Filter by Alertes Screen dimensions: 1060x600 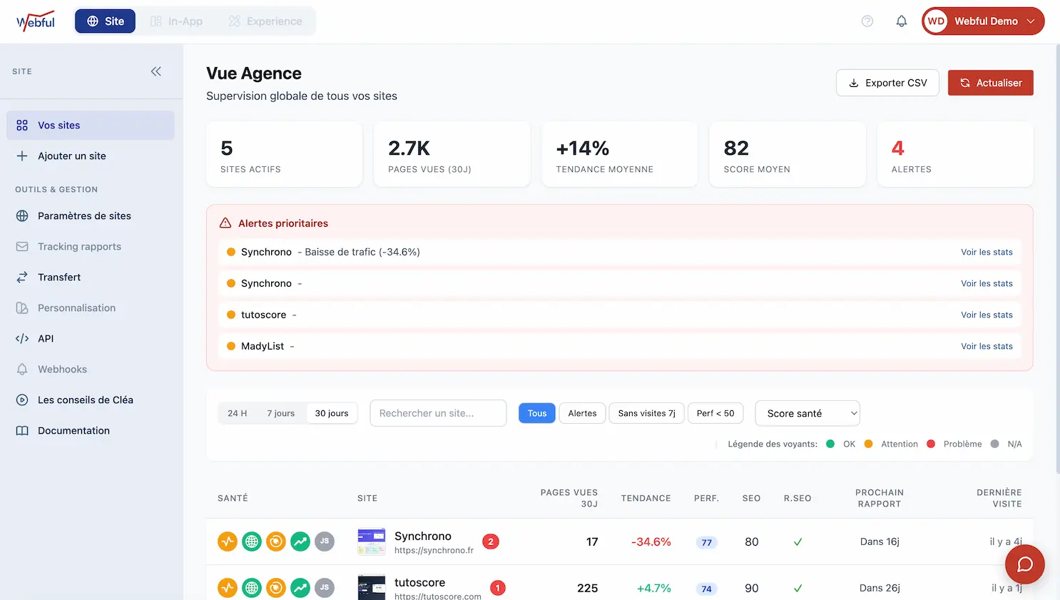[582, 413]
